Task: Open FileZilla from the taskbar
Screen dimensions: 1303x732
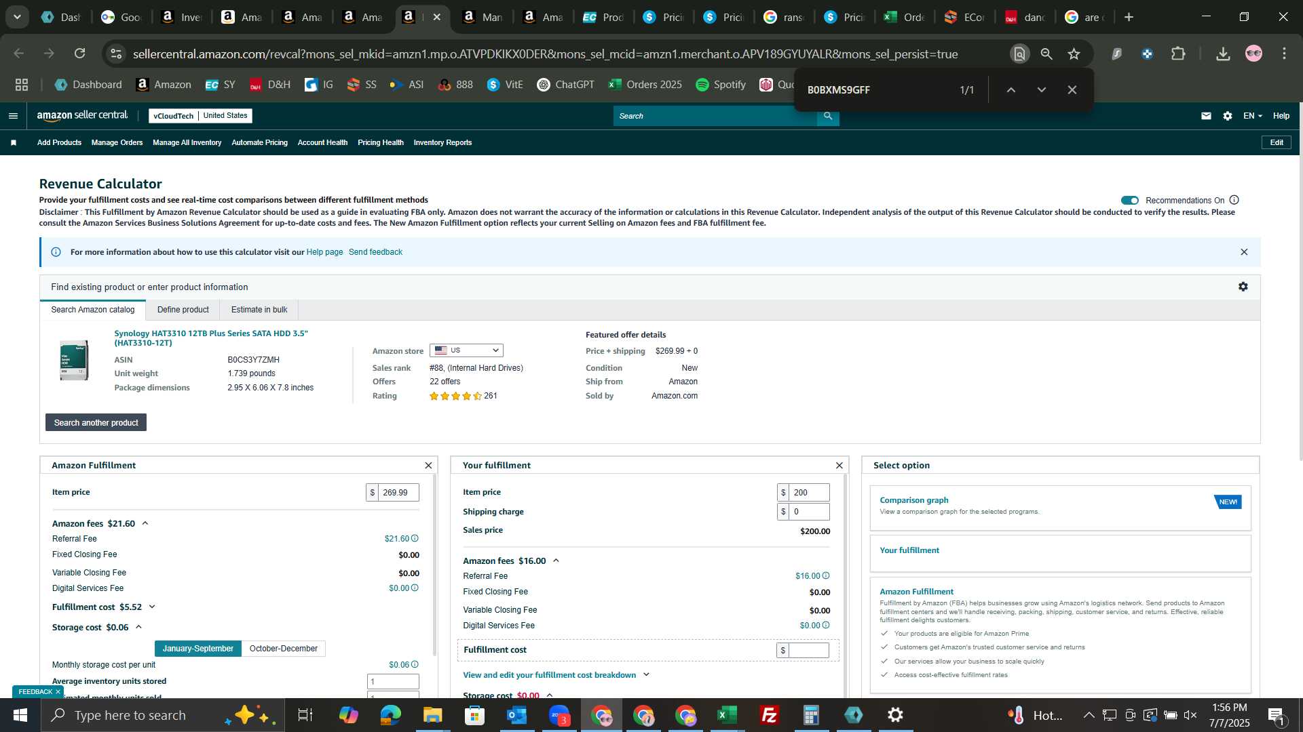Action: click(770, 715)
